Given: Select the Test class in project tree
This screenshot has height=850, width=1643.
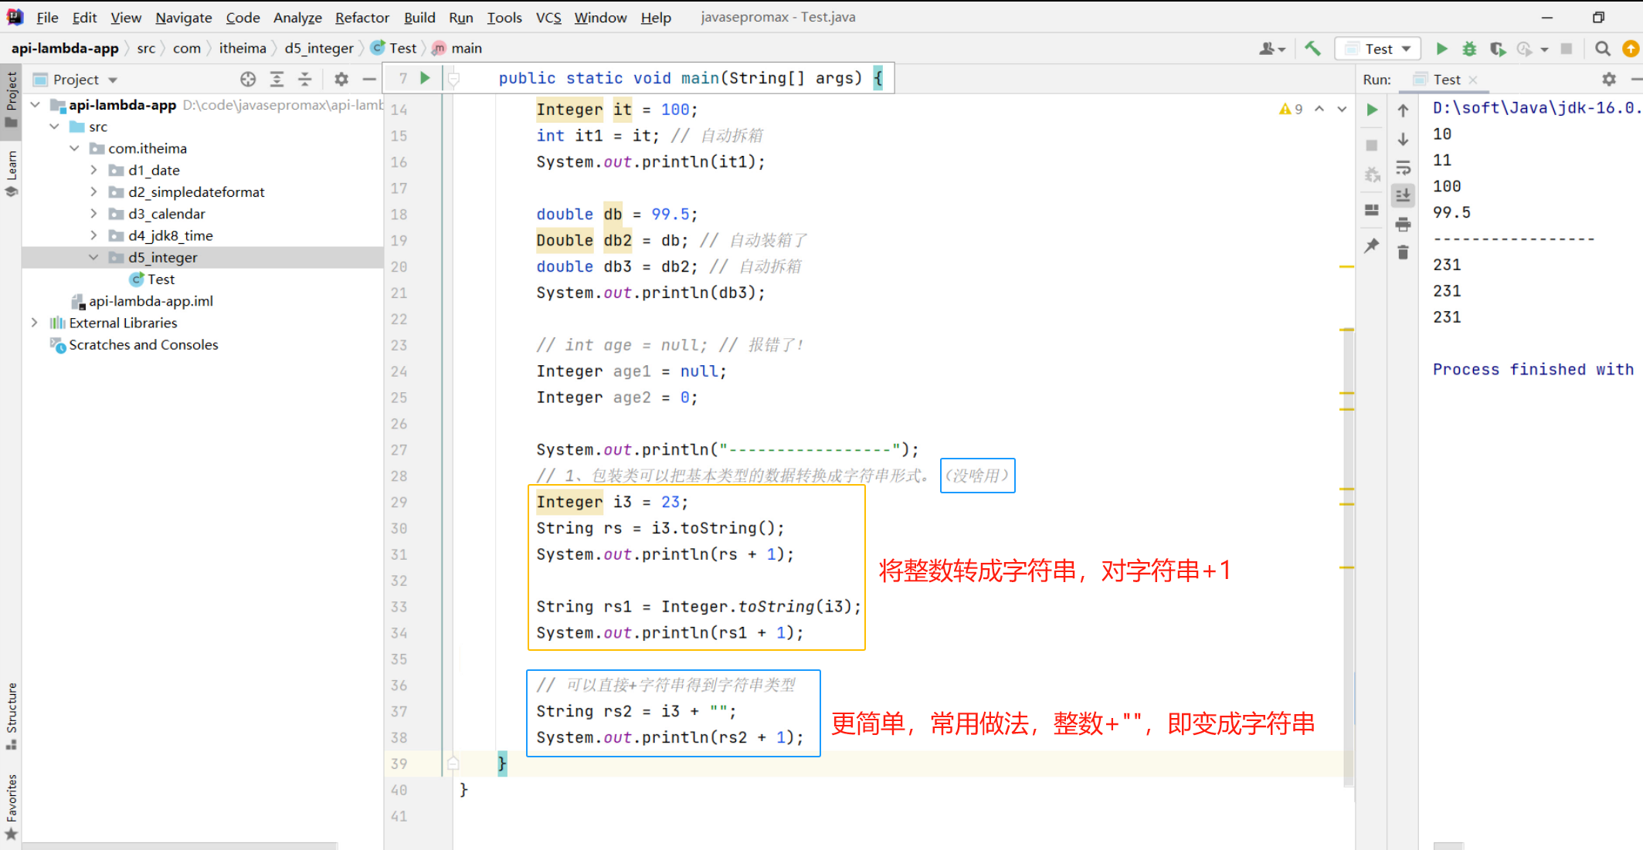Looking at the screenshot, I should 161,279.
